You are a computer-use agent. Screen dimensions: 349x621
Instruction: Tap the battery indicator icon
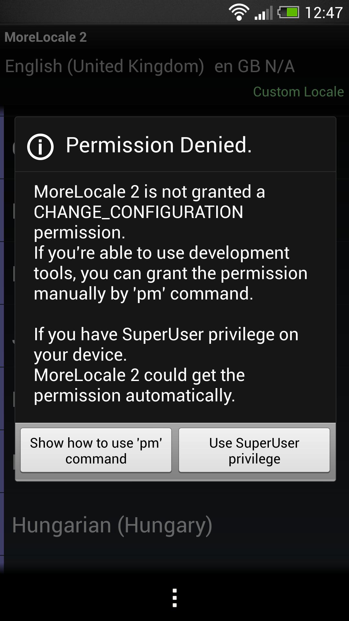[x=288, y=13]
